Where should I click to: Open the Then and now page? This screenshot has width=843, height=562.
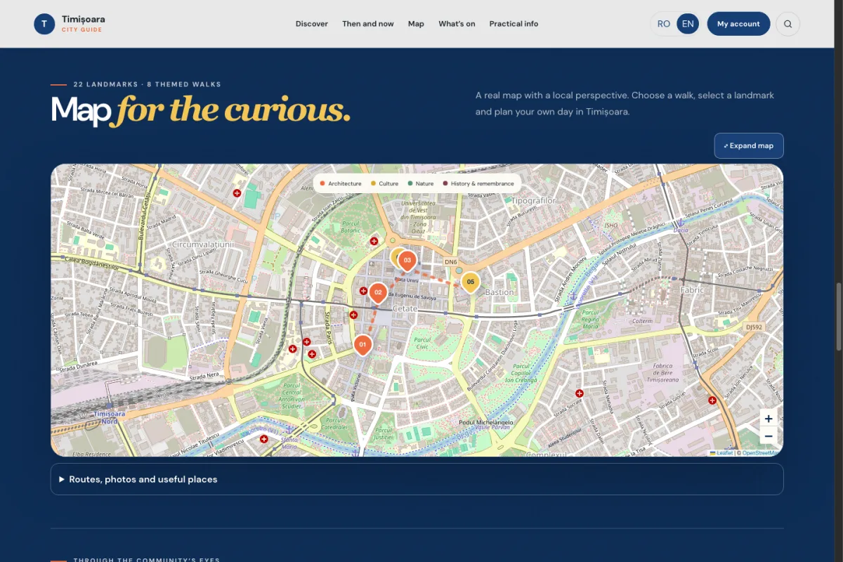click(x=368, y=24)
